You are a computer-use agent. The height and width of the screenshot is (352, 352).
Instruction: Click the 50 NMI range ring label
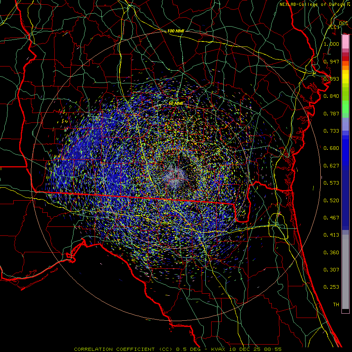(176, 104)
